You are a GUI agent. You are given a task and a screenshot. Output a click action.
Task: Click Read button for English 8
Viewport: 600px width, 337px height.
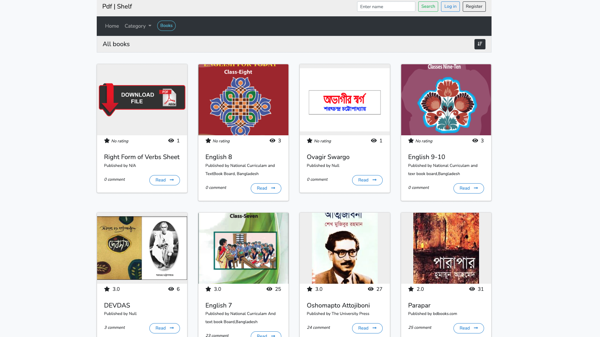click(x=266, y=188)
